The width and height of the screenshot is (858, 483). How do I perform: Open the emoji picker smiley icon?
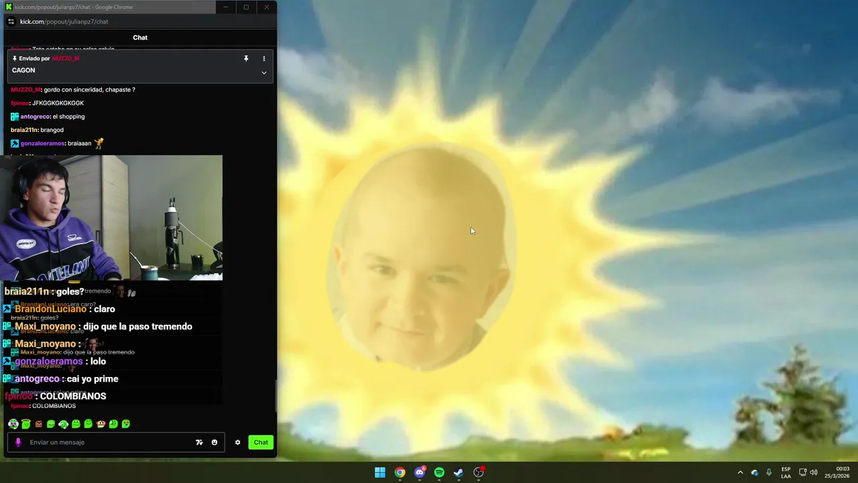coord(214,442)
